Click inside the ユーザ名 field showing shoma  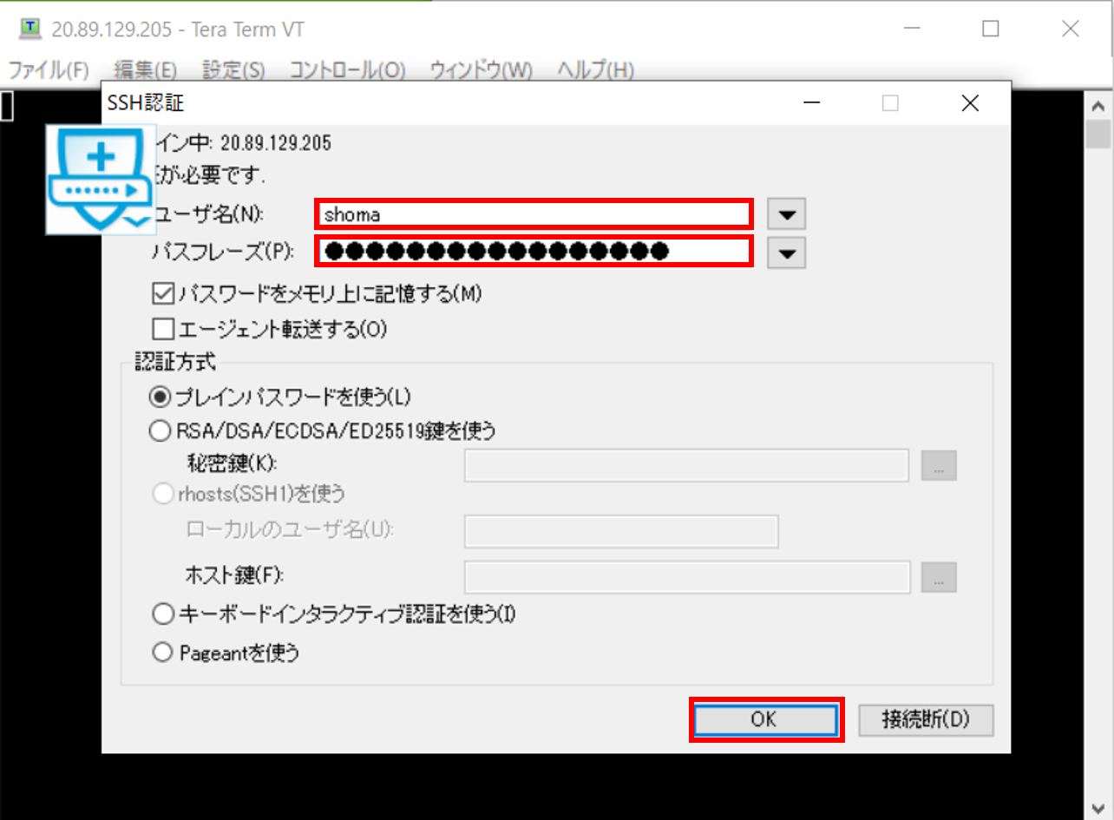[x=534, y=213]
